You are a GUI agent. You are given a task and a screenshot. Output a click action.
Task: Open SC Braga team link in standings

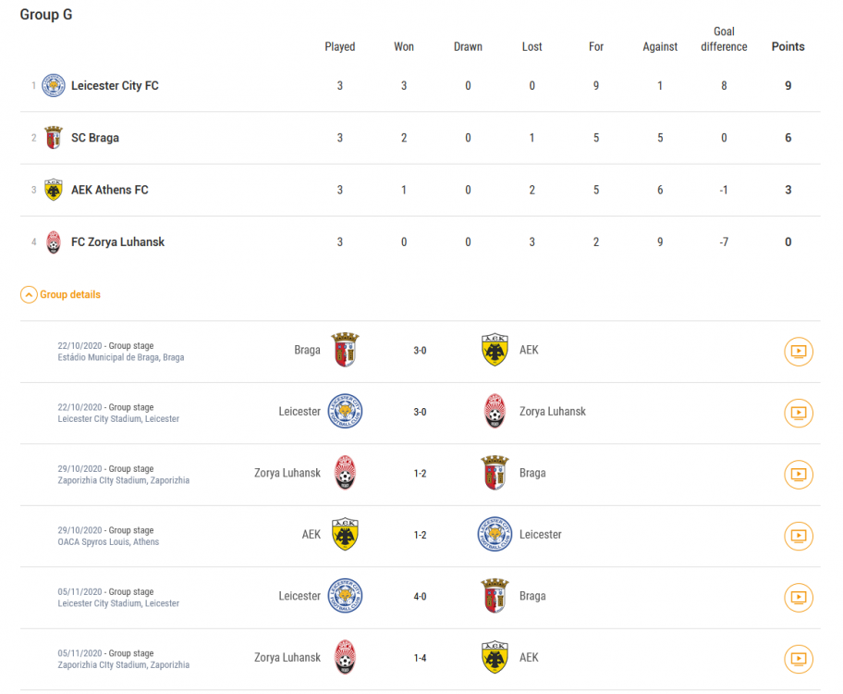[x=95, y=138]
